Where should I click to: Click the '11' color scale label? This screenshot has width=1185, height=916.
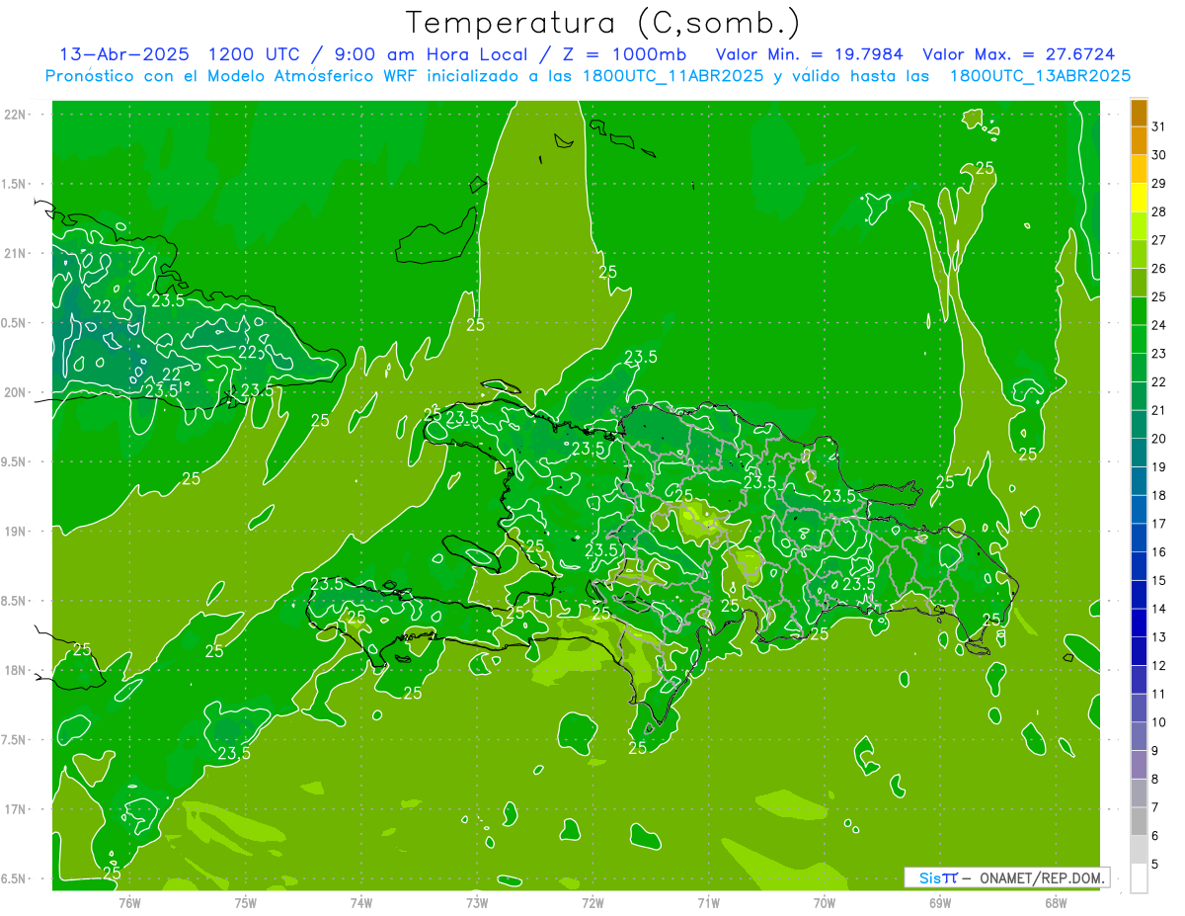click(x=1159, y=694)
